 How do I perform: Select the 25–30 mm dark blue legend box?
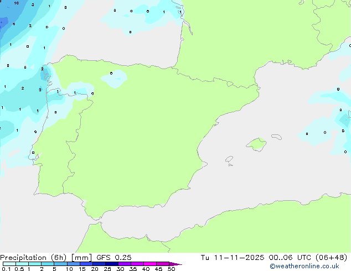click(x=112, y=264)
